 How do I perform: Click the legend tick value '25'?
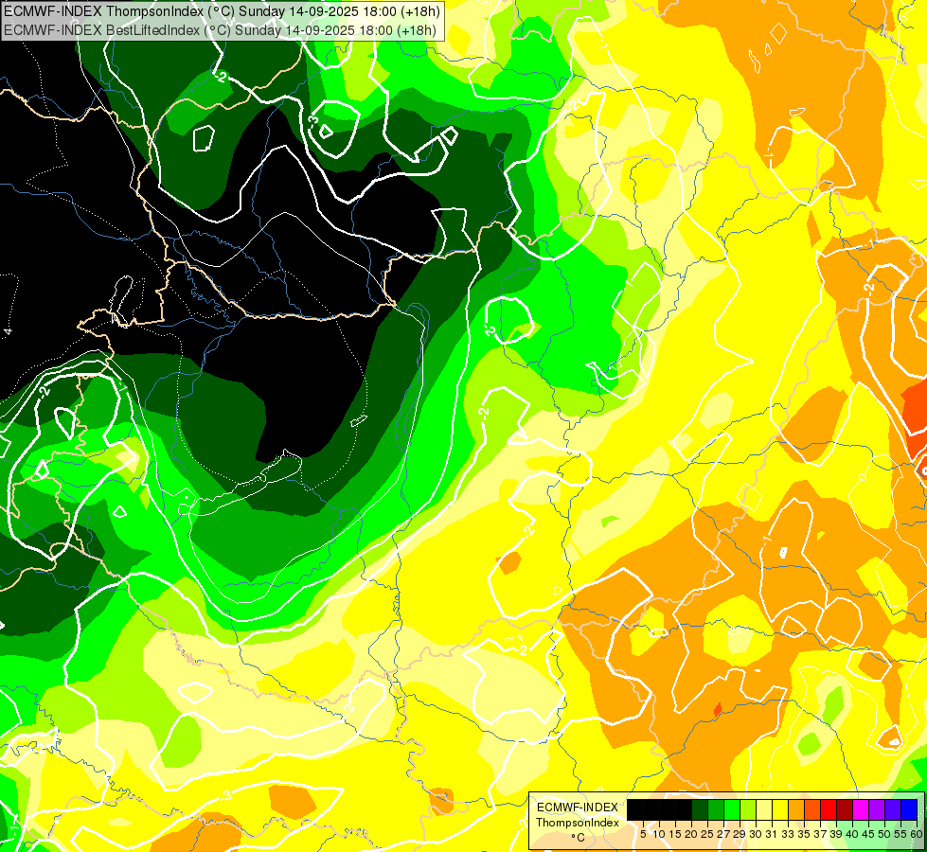coord(707,834)
